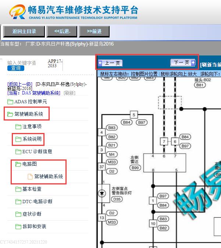The height and width of the screenshot is (248, 221).
Task: Click the open folder icon beside 电路图
Action: (x=18, y=164)
